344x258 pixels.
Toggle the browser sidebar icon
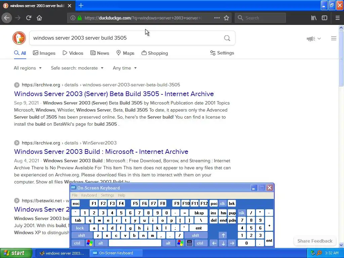[x=325, y=18]
